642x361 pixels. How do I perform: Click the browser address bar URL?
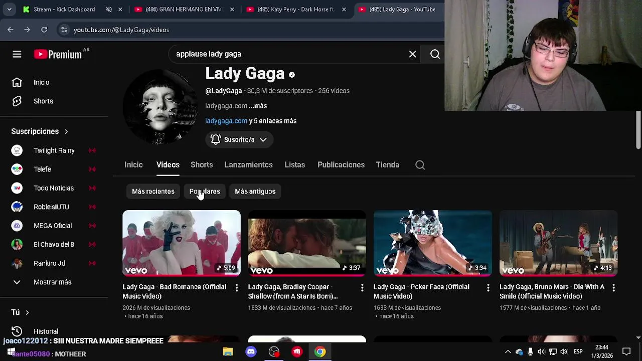pos(121,30)
